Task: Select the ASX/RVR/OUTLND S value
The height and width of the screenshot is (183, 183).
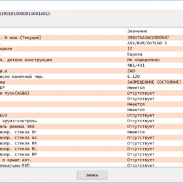Action: tap(147, 43)
